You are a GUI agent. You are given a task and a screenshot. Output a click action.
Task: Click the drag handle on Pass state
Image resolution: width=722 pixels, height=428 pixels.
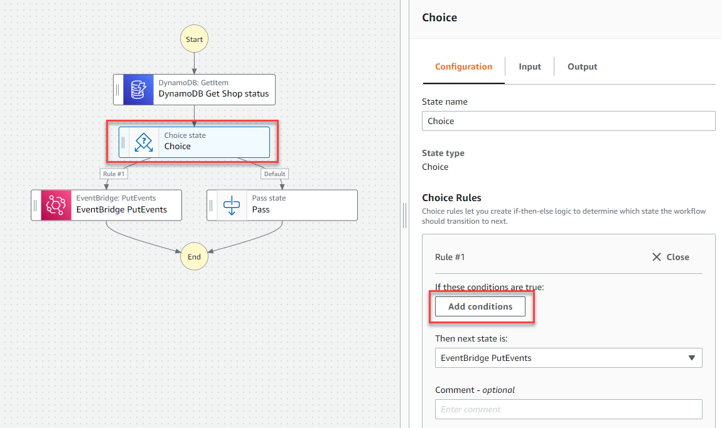[x=211, y=205]
